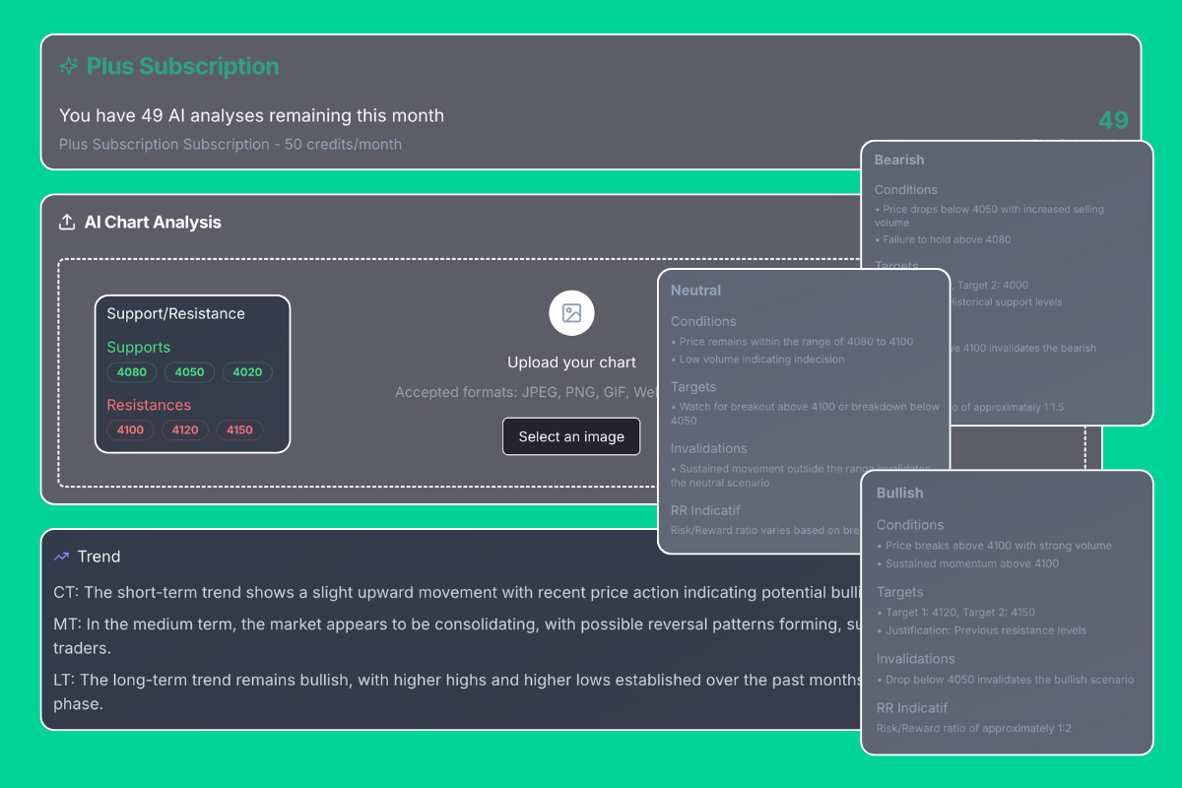The image size is (1182, 788).
Task: Expand the Bearish analysis card
Action: tap(901, 160)
